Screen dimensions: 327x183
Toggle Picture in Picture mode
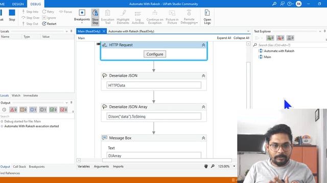pyautogui.click(x=172, y=17)
